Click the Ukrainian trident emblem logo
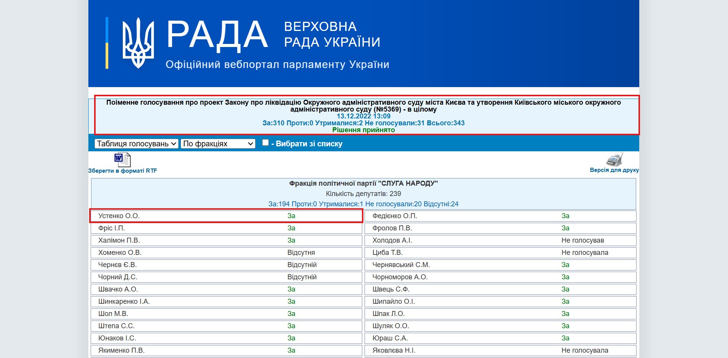Image resolution: width=728 pixels, height=358 pixels. [138, 43]
